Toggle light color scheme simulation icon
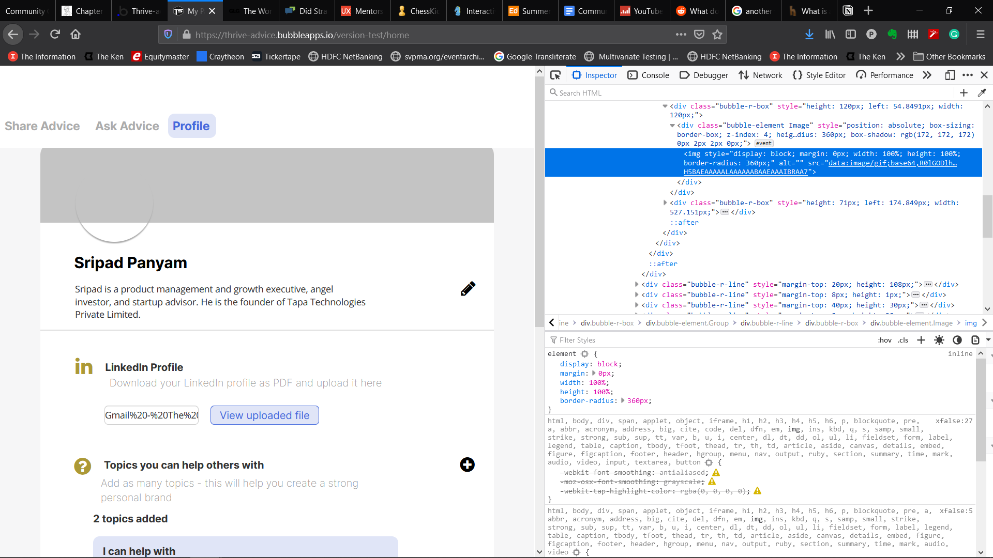The width and height of the screenshot is (993, 558). click(939, 340)
